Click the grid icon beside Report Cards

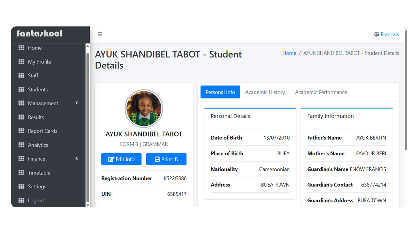pos(21,131)
